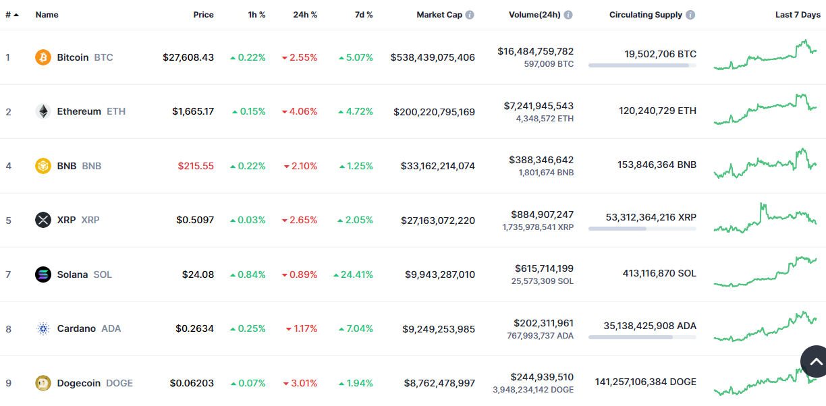Click the Cardano logo icon

[43, 328]
